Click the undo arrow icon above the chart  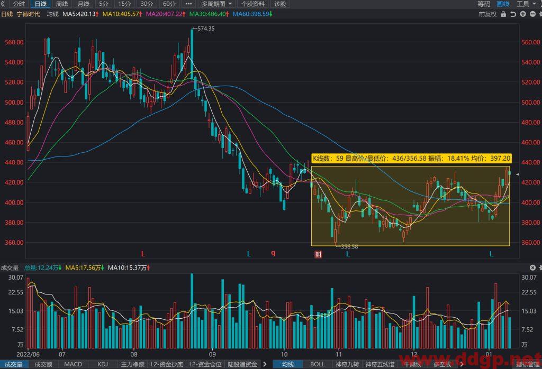coord(513,14)
